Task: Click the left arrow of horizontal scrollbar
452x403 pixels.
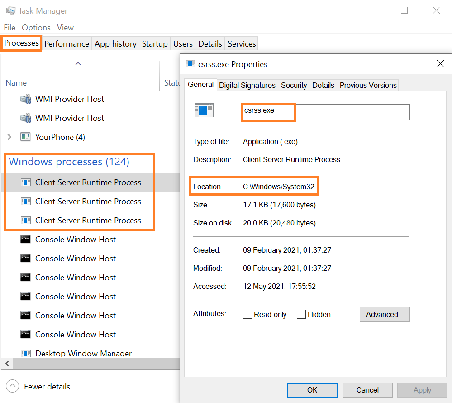Action: click(x=7, y=363)
